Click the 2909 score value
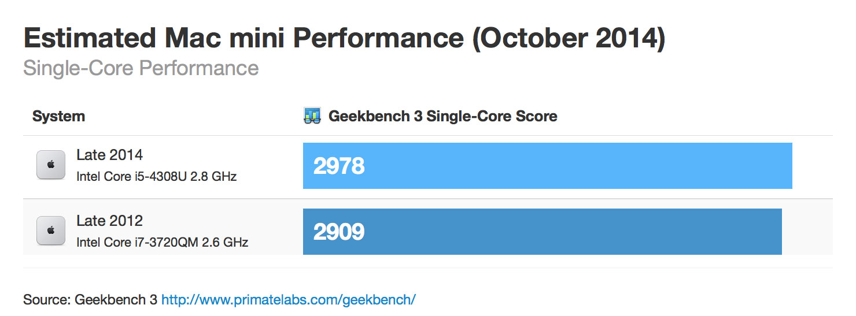The height and width of the screenshot is (316, 856). click(339, 232)
